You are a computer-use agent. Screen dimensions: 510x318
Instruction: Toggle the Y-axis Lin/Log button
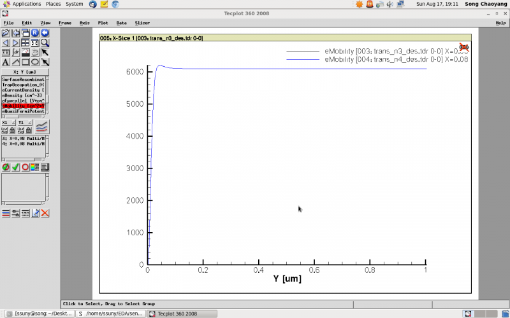(x=21, y=130)
